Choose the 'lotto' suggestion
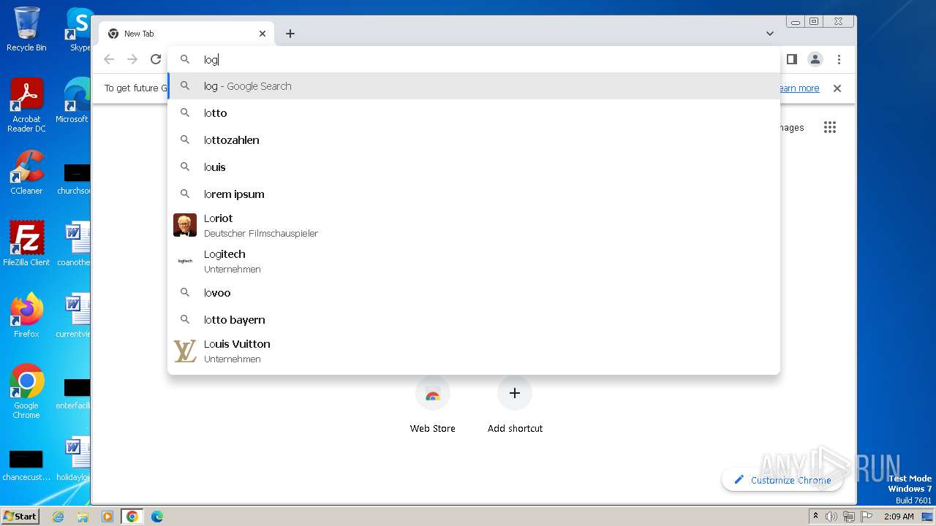This screenshot has width=936, height=526. coord(474,113)
